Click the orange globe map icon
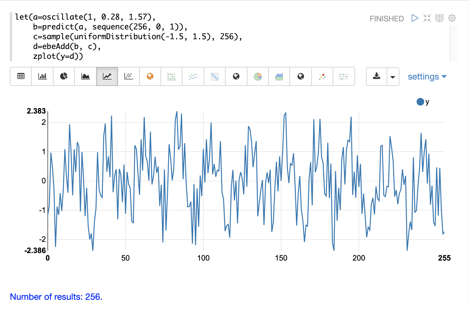Screen dimensions: 469x309 point(150,76)
